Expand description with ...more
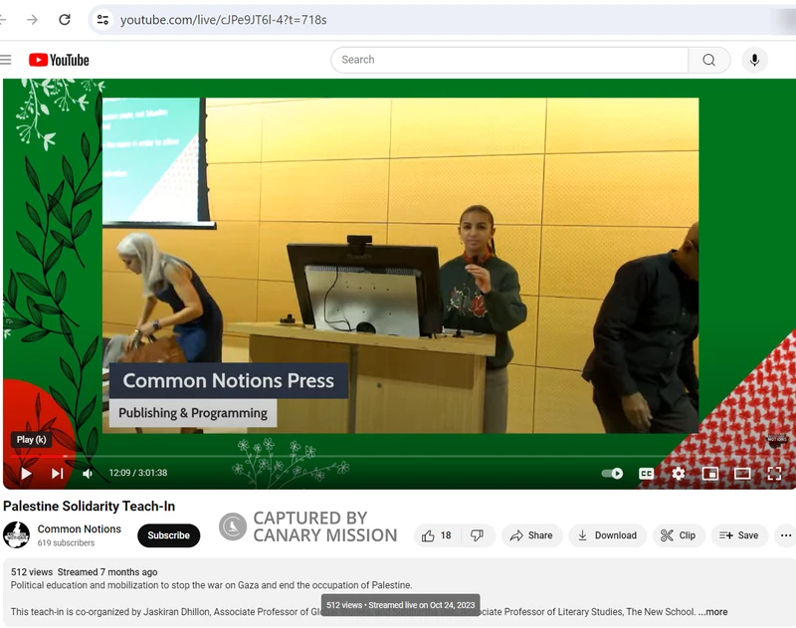The image size is (796, 628). point(712,612)
